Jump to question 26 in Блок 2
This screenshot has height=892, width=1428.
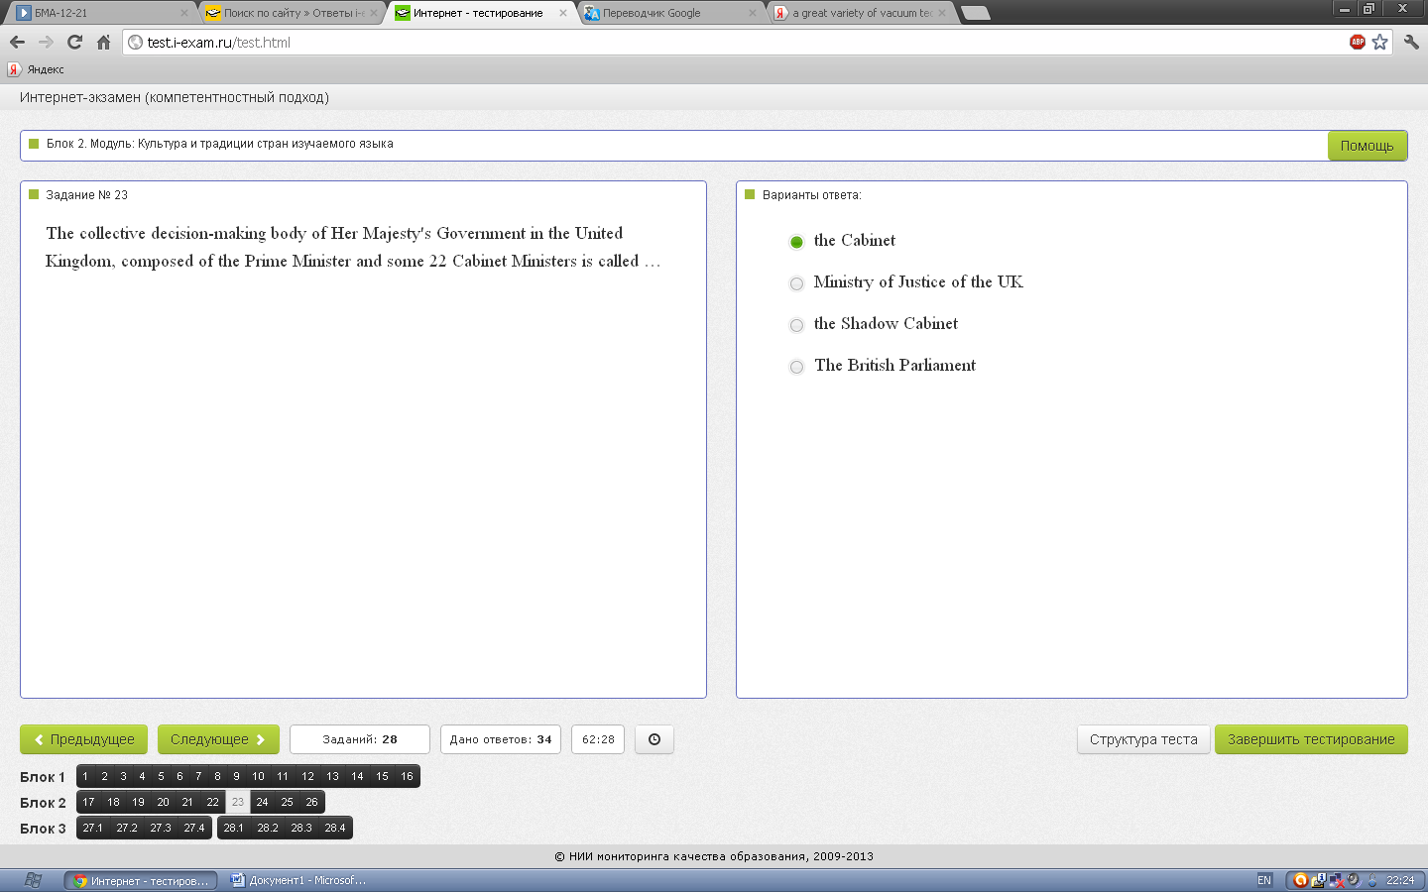point(311,802)
